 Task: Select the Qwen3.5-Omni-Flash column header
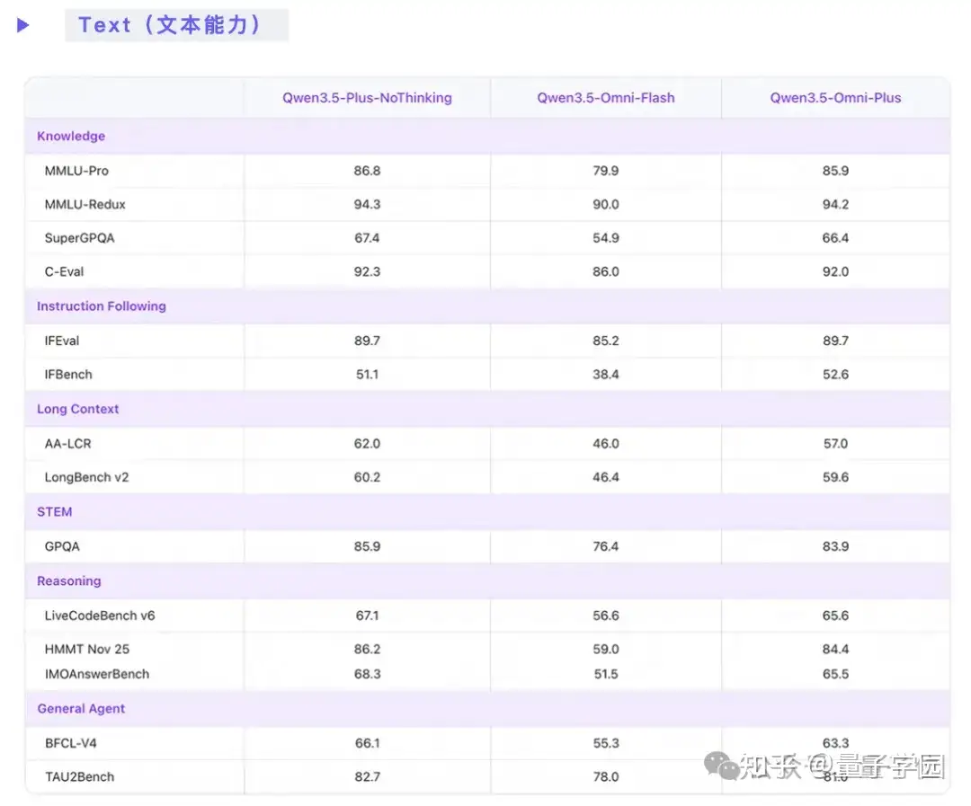[x=606, y=98]
